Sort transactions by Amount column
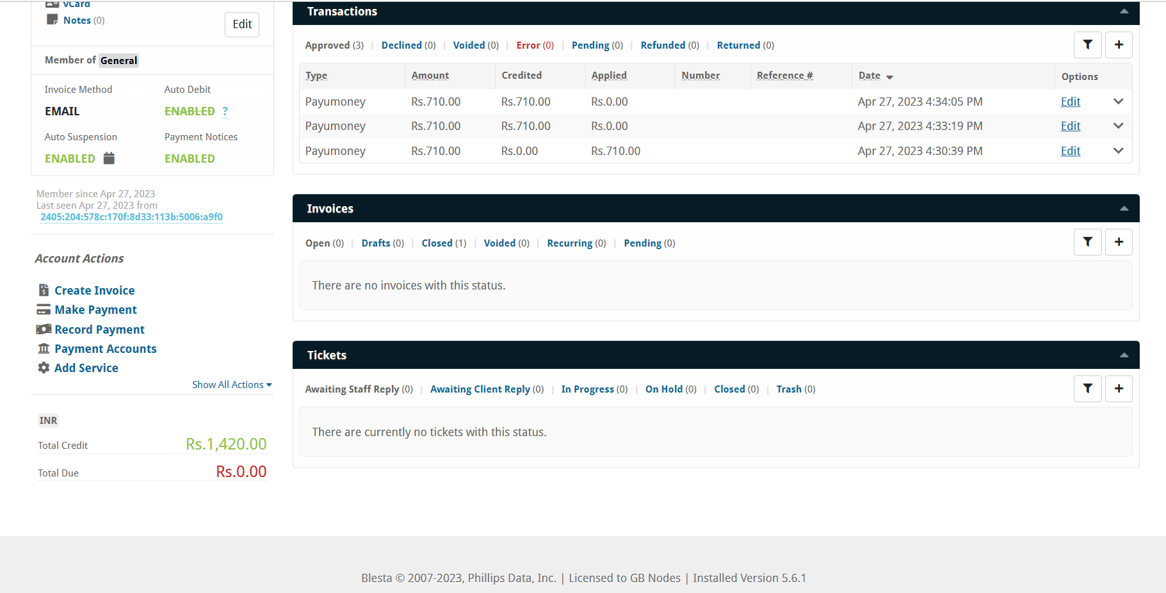This screenshot has height=593, width=1166. pos(430,76)
